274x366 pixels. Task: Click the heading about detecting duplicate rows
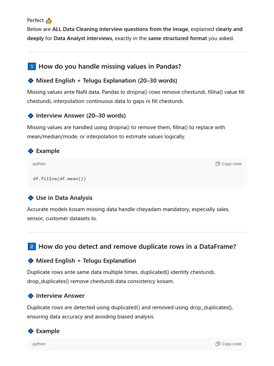click(x=137, y=247)
